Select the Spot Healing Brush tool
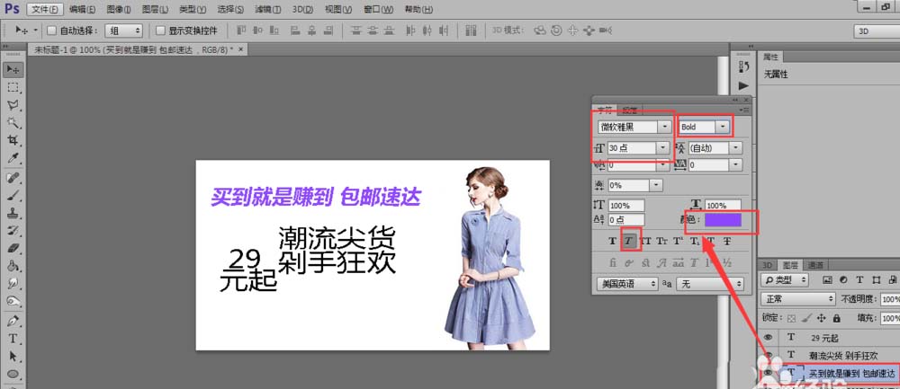 pos(13,178)
